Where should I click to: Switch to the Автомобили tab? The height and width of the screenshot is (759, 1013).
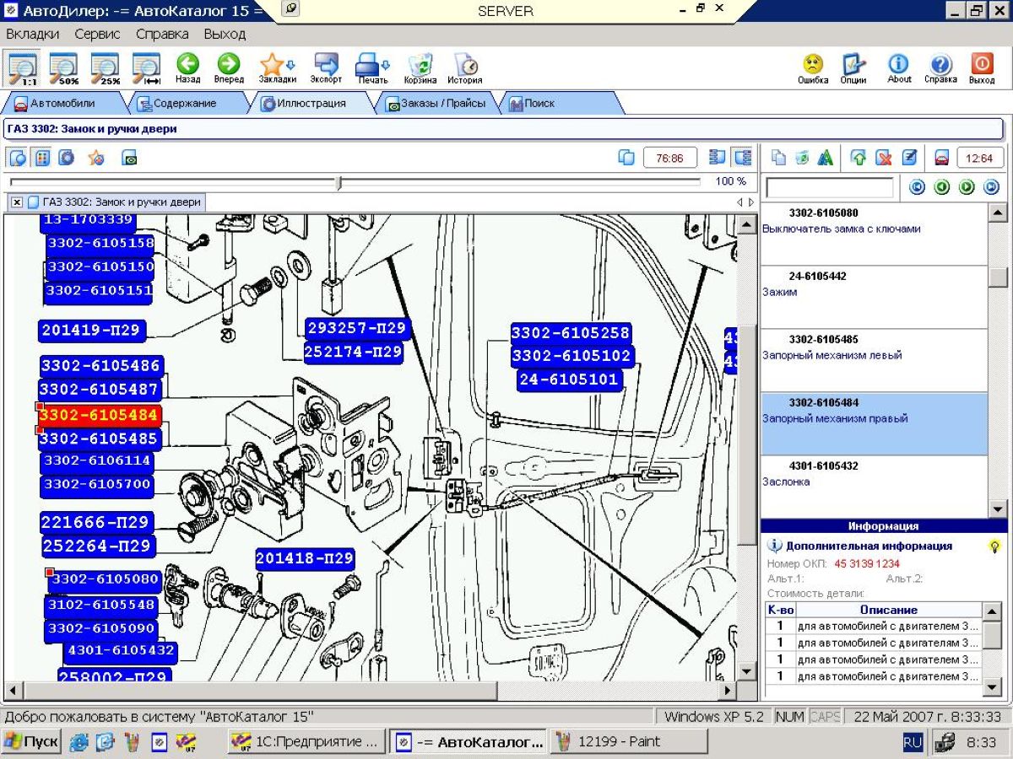[x=62, y=103]
